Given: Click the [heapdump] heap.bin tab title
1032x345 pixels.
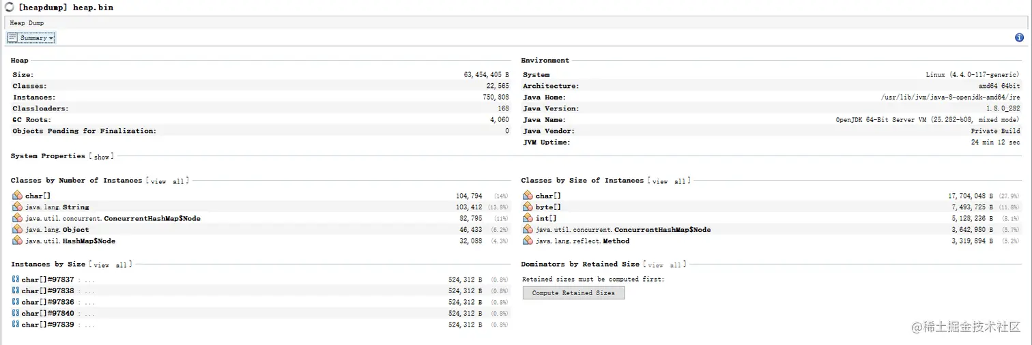Looking at the screenshot, I should [66, 7].
